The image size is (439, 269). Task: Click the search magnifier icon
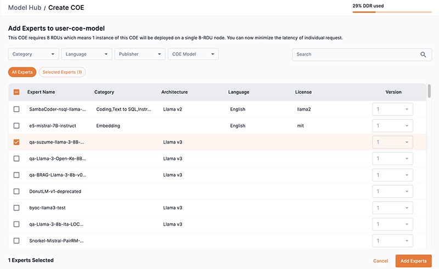[423, 55]
